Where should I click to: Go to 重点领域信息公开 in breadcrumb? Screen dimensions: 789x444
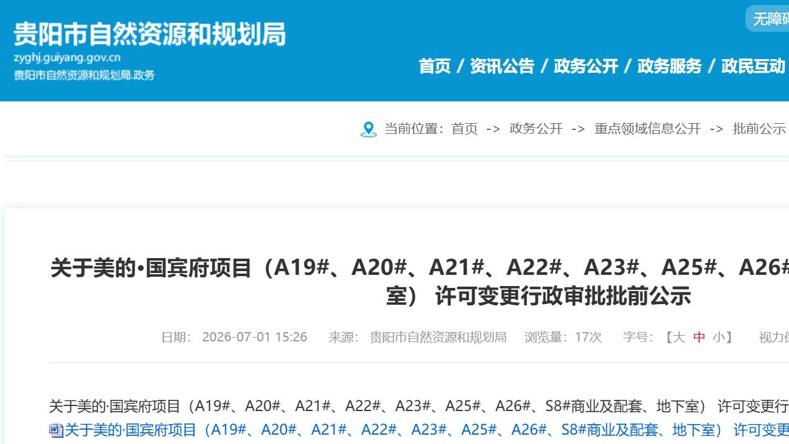pyautogui.click(x=647, y=129)
